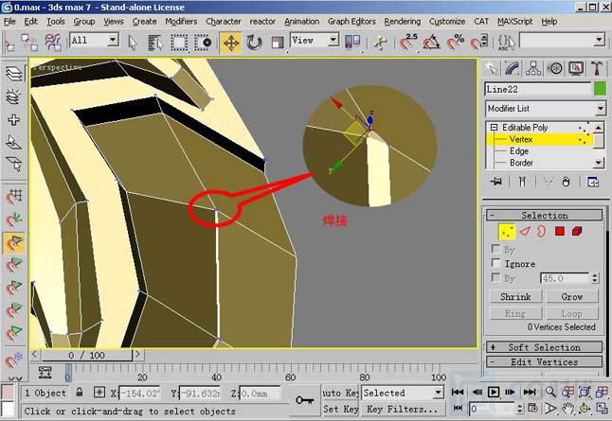The width and height of the screenshot is (612, 421).
Task: Open the Display command panel tab
Action: pyautogui.click(x=576, y=69)
